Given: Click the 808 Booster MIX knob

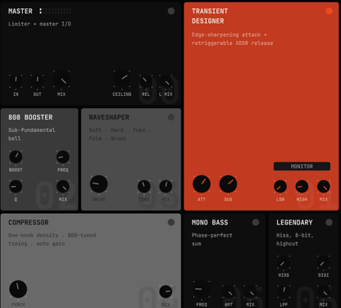Looking at the screenshot, I should pyautogui.click(x=63, y=187).
